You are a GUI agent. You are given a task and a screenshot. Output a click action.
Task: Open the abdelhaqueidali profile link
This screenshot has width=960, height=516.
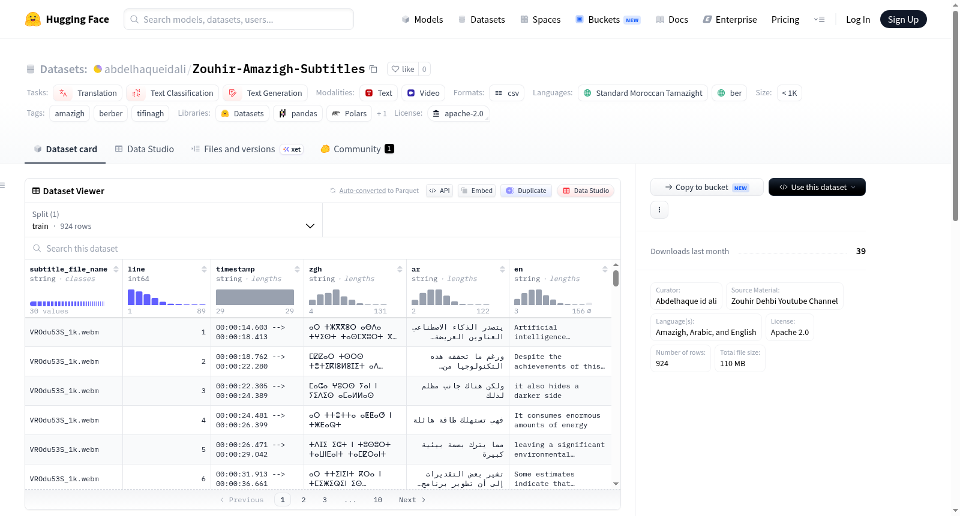[145, 69]
